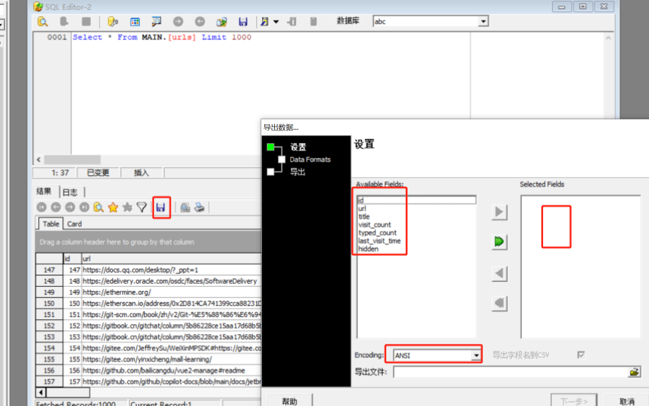Switch to the 日志 tab

click(x=70, y=192)
